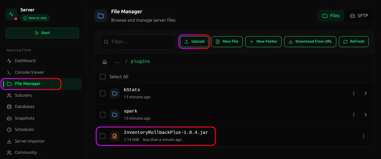Check the InventoryRollbackPlus-1.8.4.jar checkbox
This screenshot has height=159, width=381.
click(103, 136)
